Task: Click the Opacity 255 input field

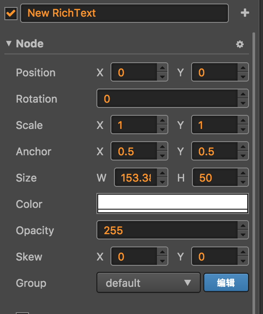Action: [x=167, y=230]
